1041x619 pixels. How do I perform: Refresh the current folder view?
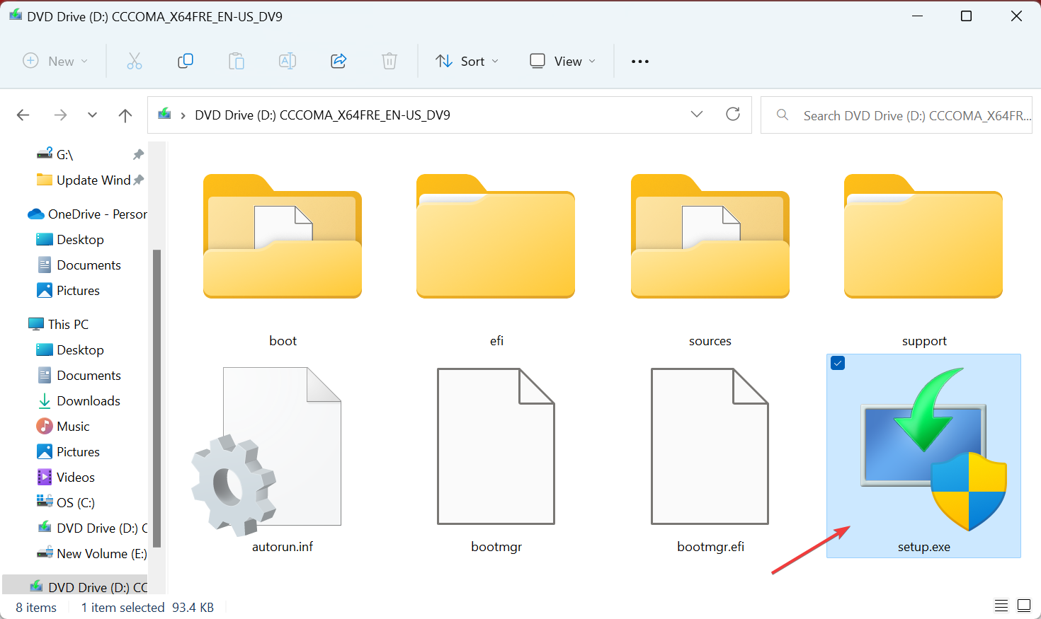coord(733,115)
